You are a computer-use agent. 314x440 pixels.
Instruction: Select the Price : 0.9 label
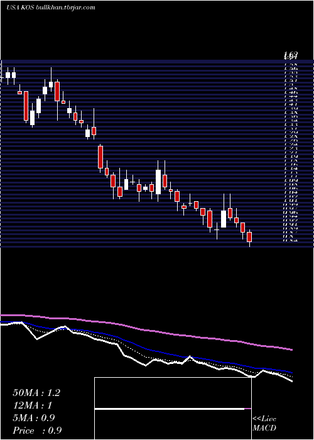(37, 431)
